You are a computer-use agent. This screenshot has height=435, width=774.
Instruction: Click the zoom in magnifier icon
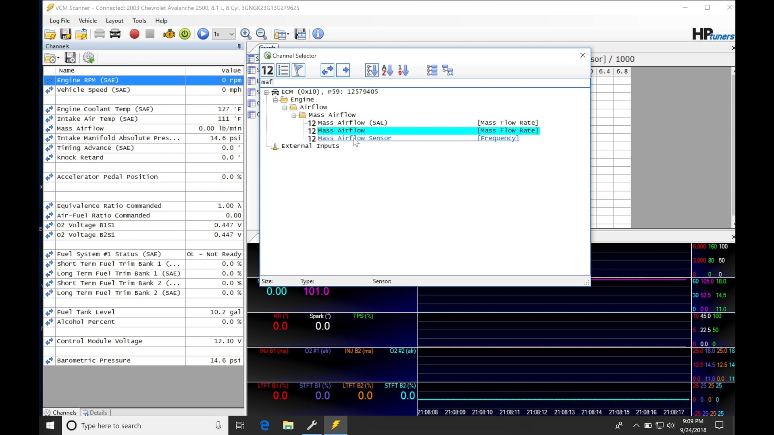click(x=246, y=34)
